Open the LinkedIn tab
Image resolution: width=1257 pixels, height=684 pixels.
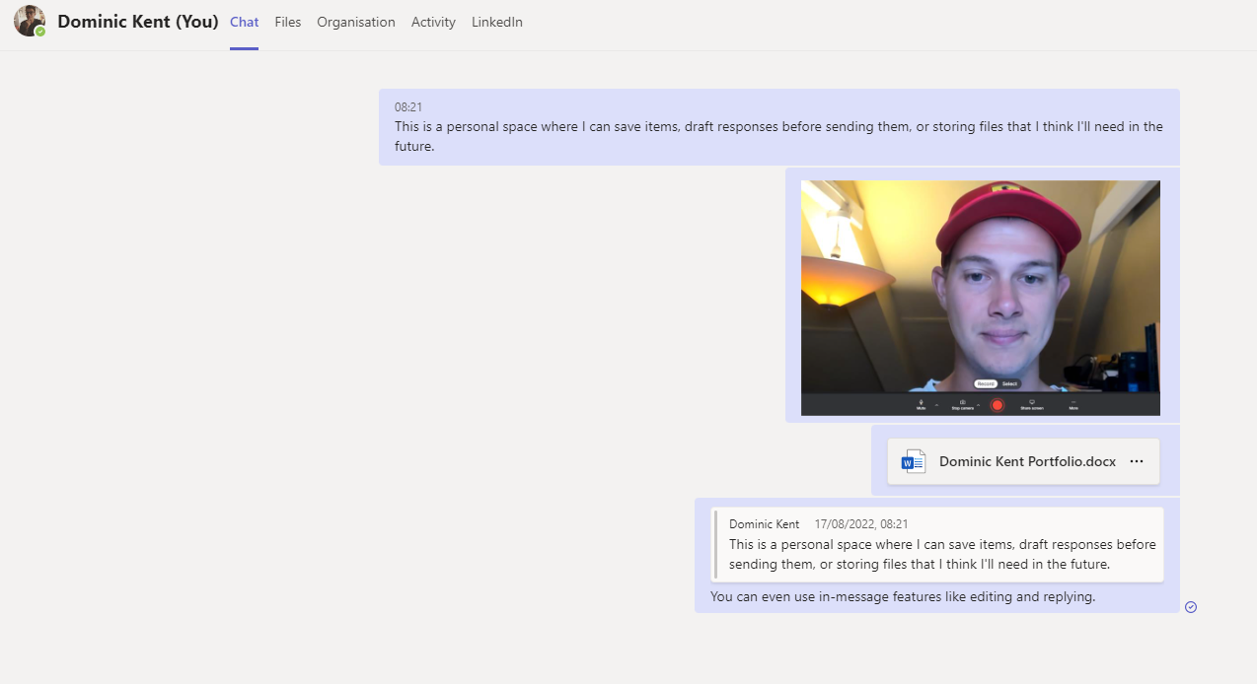[x=496, y=22]
